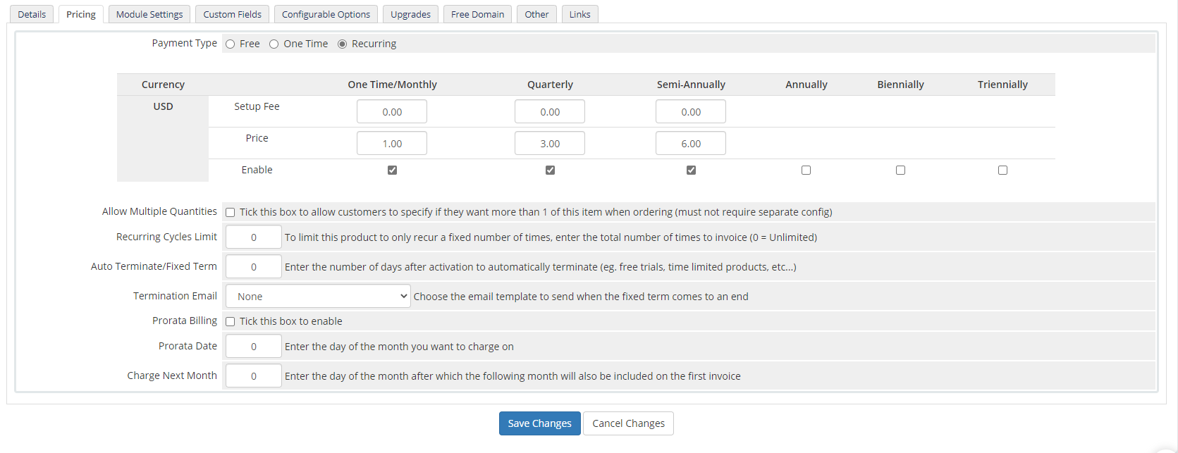Viewport: 1178px width, 453px height.
Task: Go to the Custom Fields tab
Action: [x=232, y=14]
